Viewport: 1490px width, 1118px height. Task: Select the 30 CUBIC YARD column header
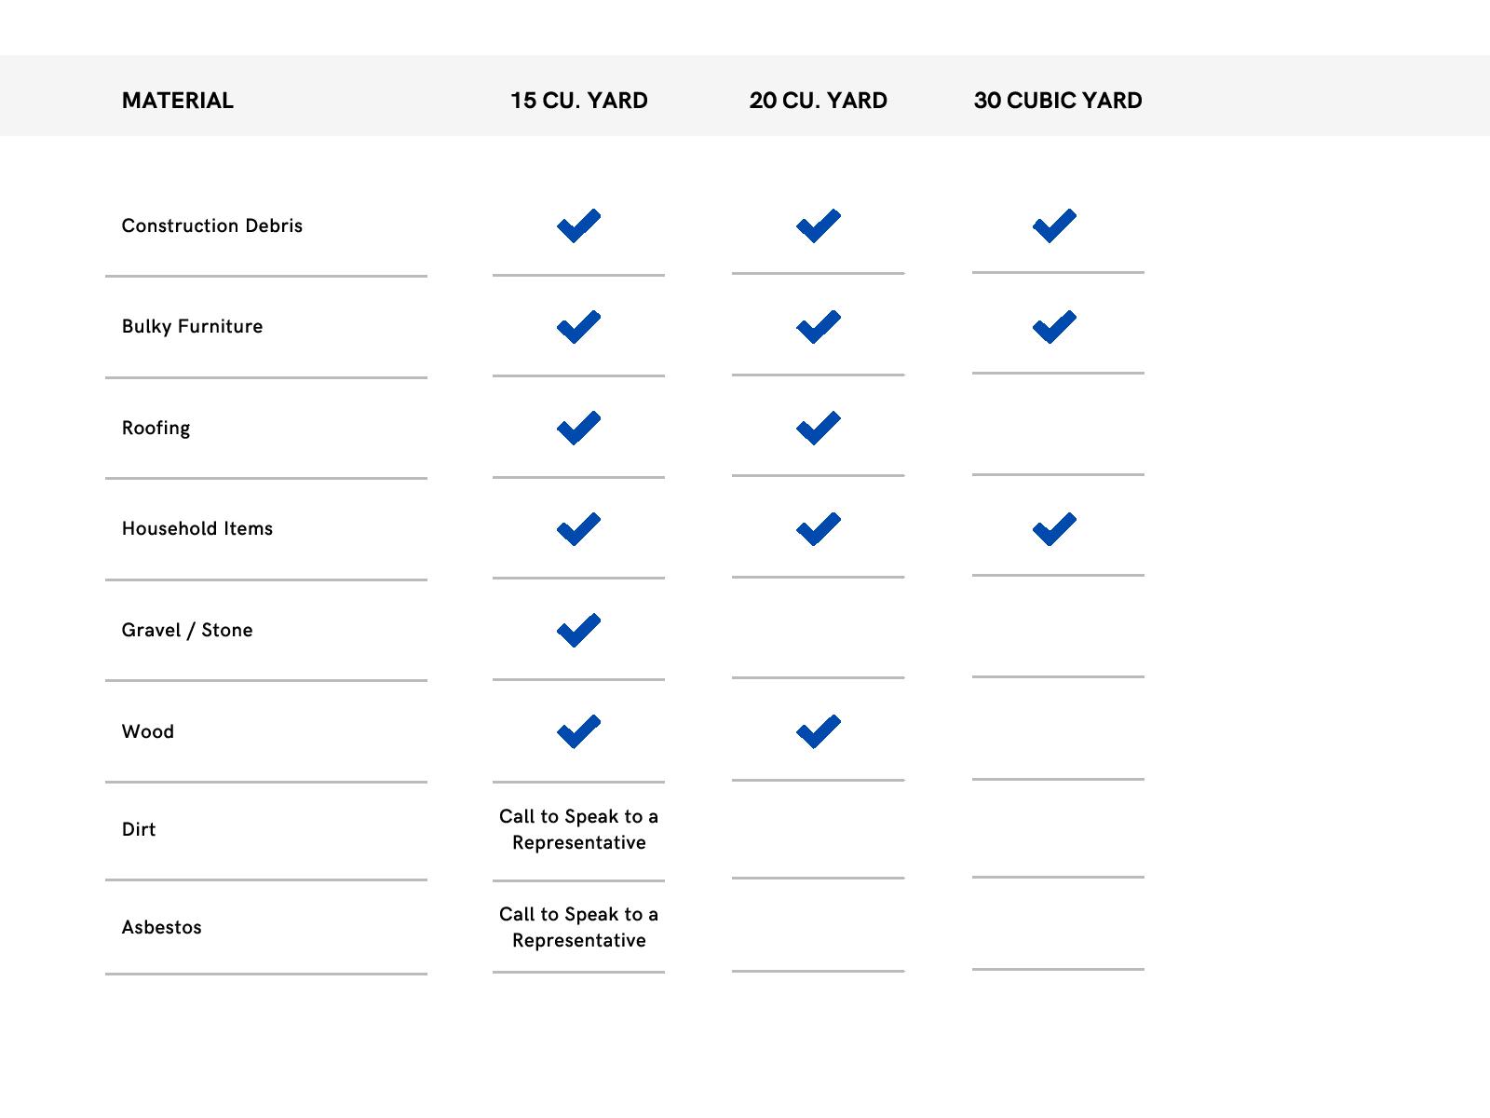coord(1058,101)
